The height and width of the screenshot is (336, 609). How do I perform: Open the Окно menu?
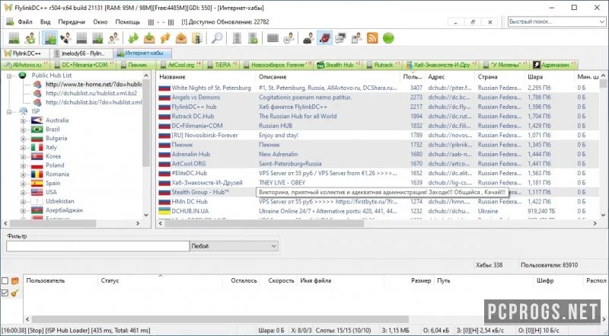point(100,22)
